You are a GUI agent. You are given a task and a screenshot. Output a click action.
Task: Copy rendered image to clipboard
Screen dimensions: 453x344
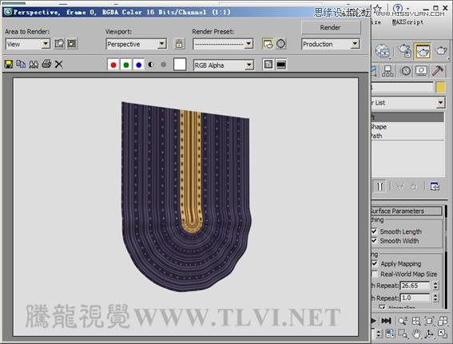point(21,64)
